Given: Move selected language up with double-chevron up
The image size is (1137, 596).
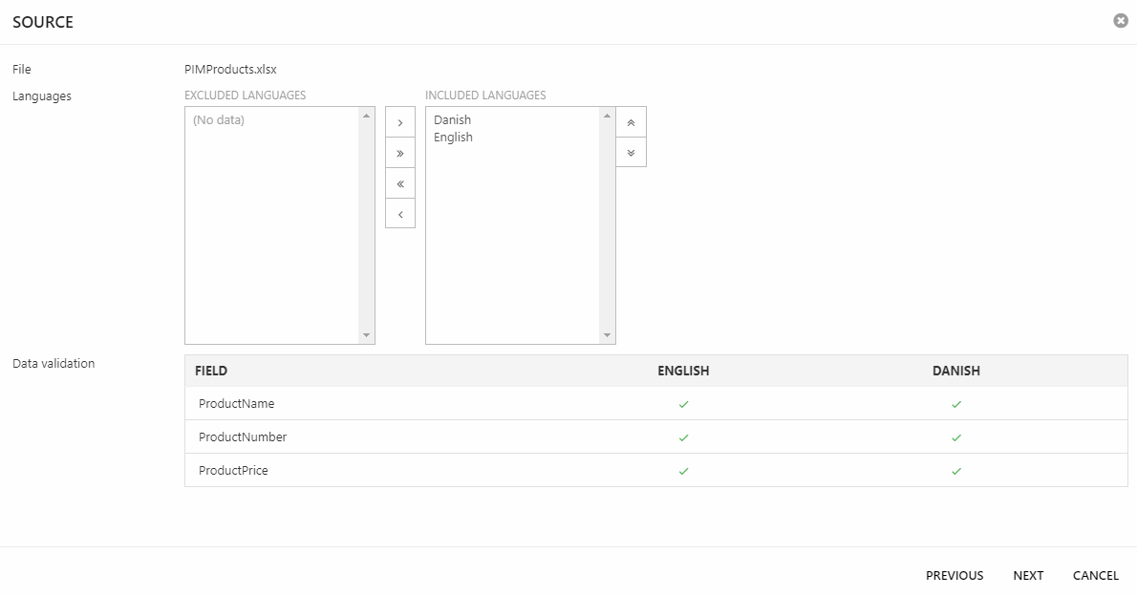Looking at the screenshot, I should [x=631, y=122].
